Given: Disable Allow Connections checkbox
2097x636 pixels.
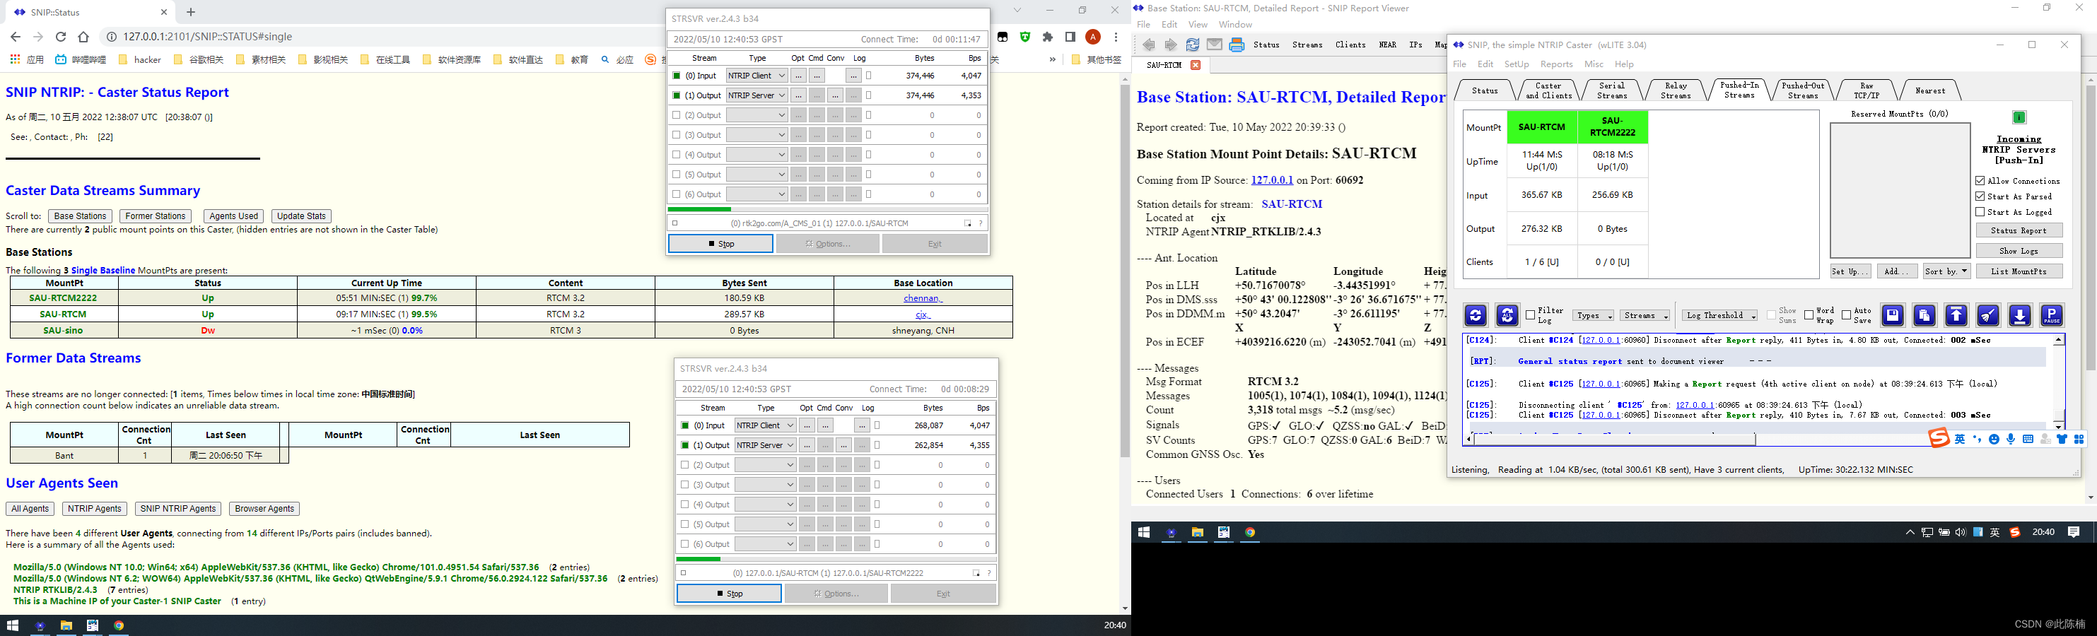Looking at the screenshot, I should coord(1979,180).
